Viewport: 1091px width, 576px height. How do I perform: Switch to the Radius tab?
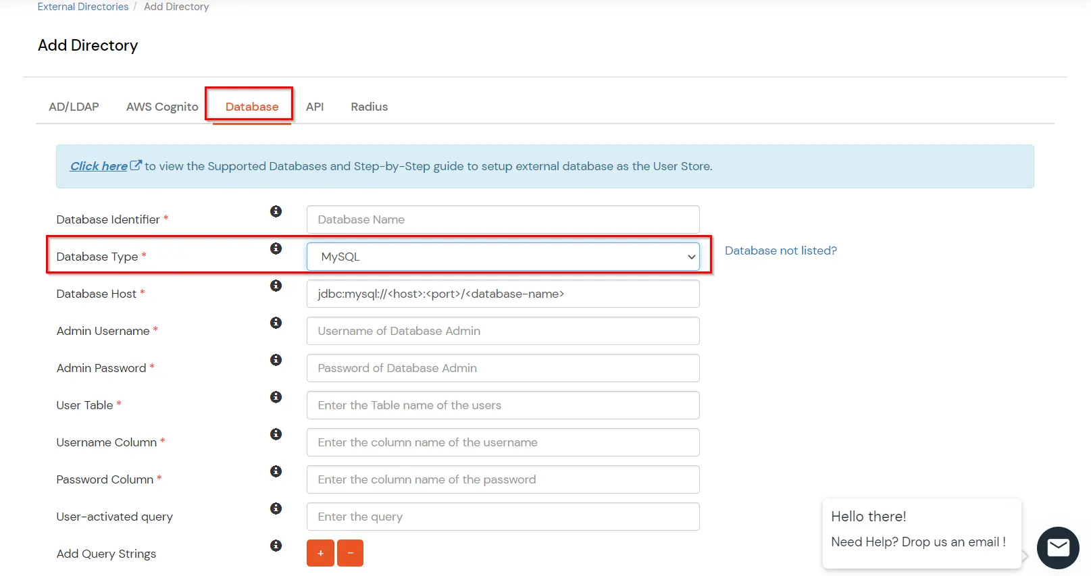370,107
